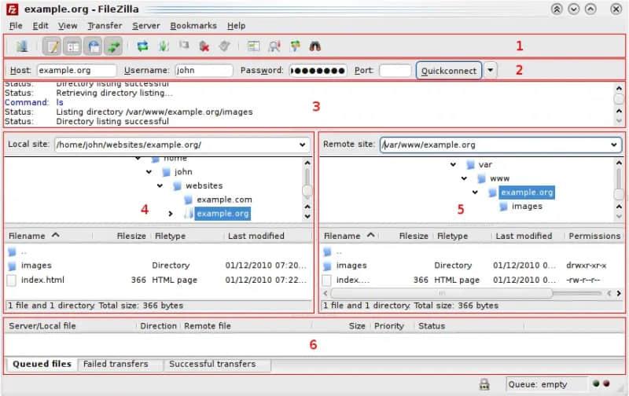This screenshot has width=629, height=396.
Task: Click the Refresh file lists icon
Action: (143, 46)
